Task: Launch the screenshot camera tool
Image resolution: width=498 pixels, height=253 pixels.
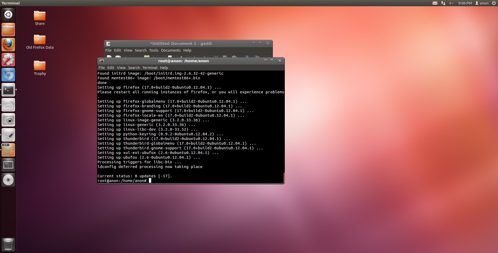Action: [x=8, y=120]
